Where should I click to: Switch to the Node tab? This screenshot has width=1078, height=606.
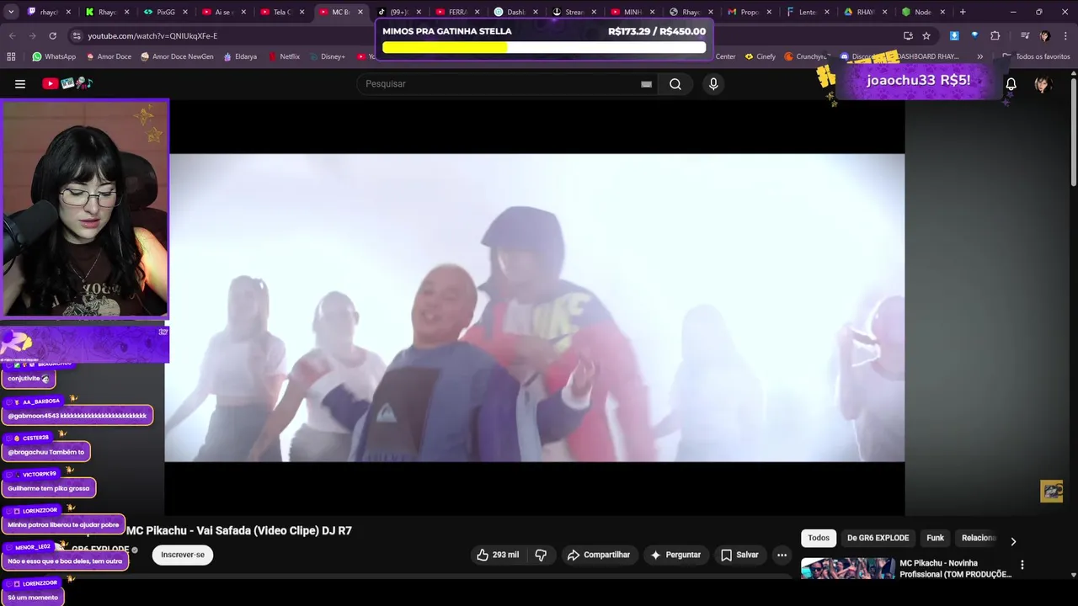pos(923,12)
